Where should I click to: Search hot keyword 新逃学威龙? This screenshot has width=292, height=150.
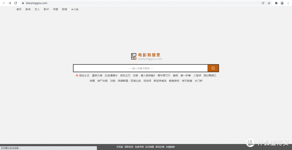point(160,81)
